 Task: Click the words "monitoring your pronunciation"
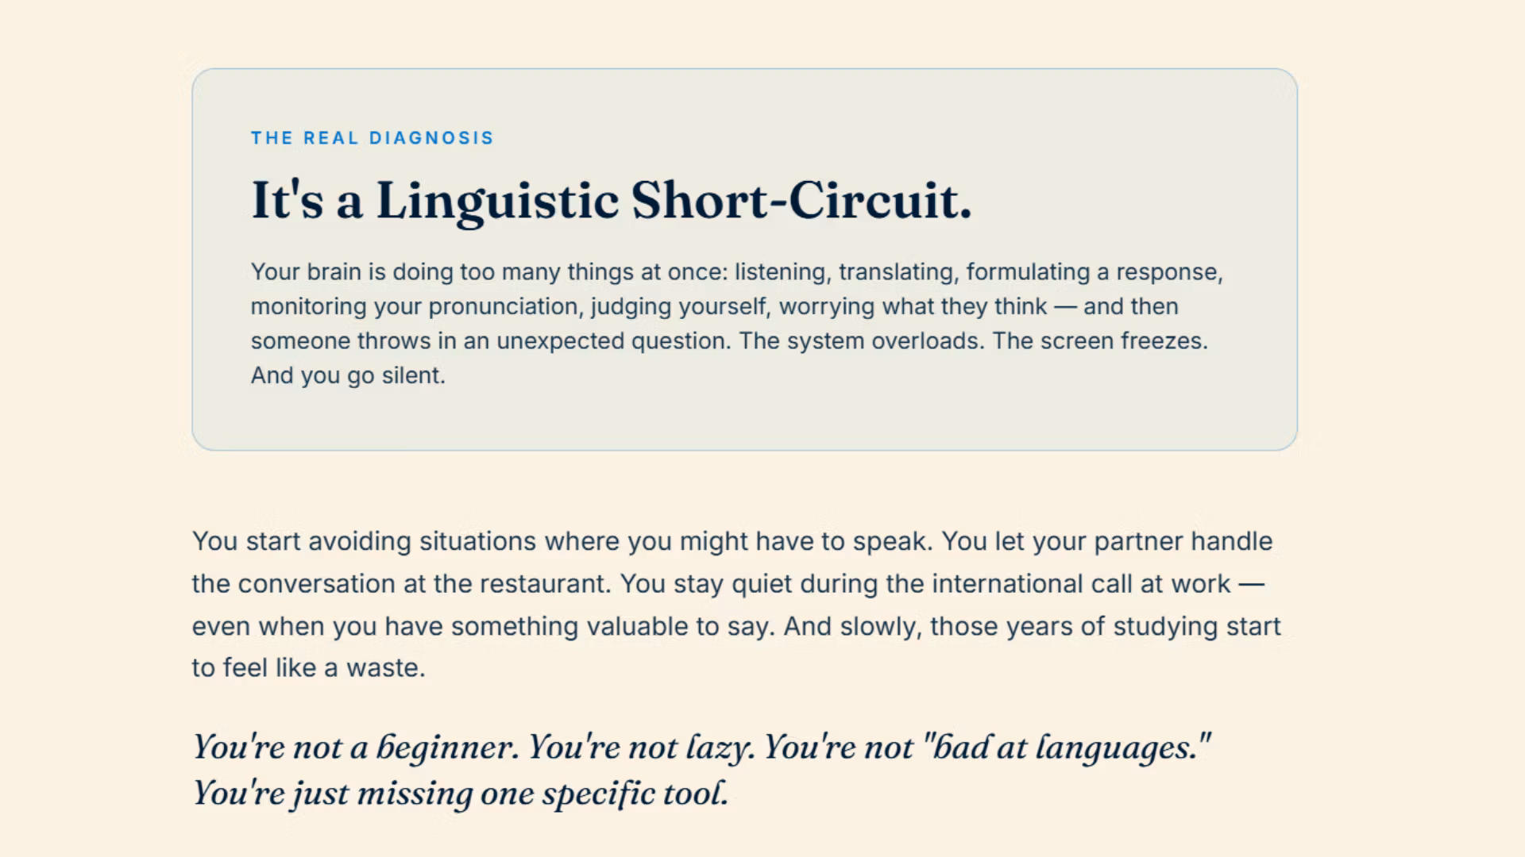(x=415, y=307)
